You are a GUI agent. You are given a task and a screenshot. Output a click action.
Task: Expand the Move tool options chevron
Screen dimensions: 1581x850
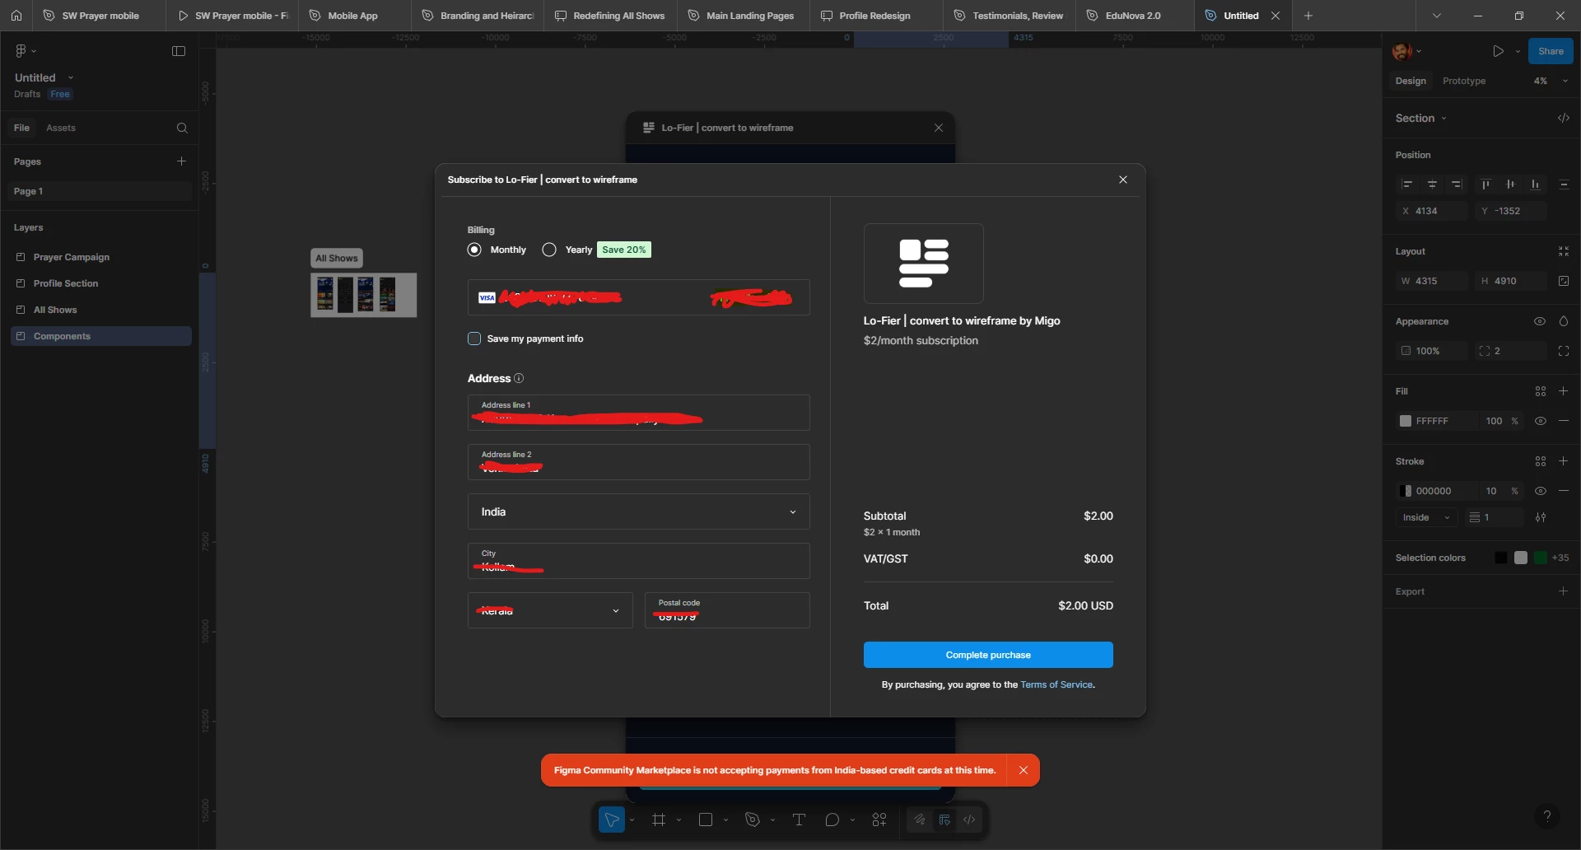pyautogui.click(x=632, y=820)
